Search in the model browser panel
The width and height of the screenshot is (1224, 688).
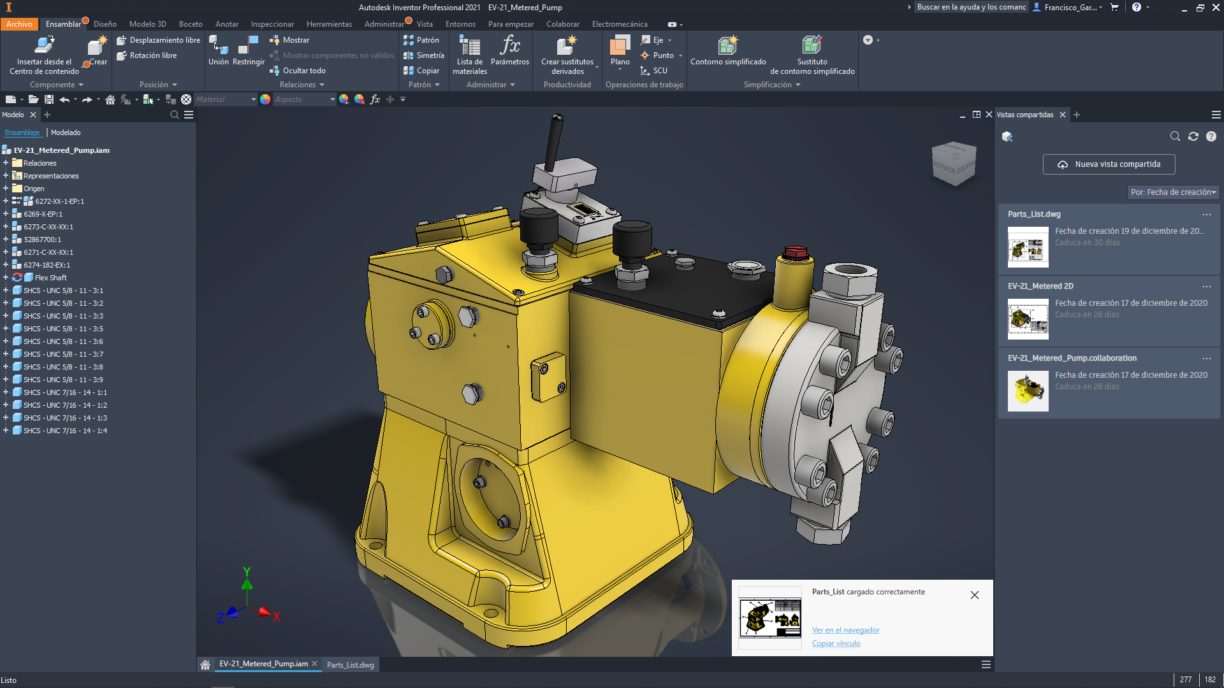(x=175, y=115)
